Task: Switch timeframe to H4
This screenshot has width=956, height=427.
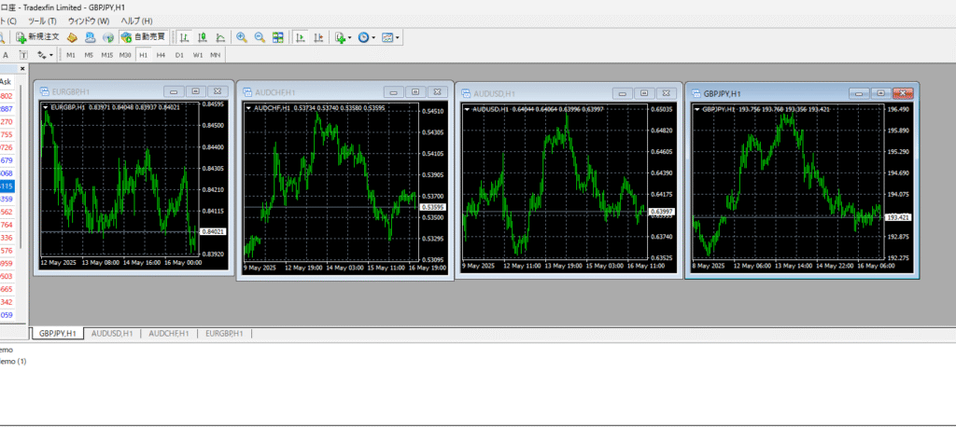Action: click(161, 55)
